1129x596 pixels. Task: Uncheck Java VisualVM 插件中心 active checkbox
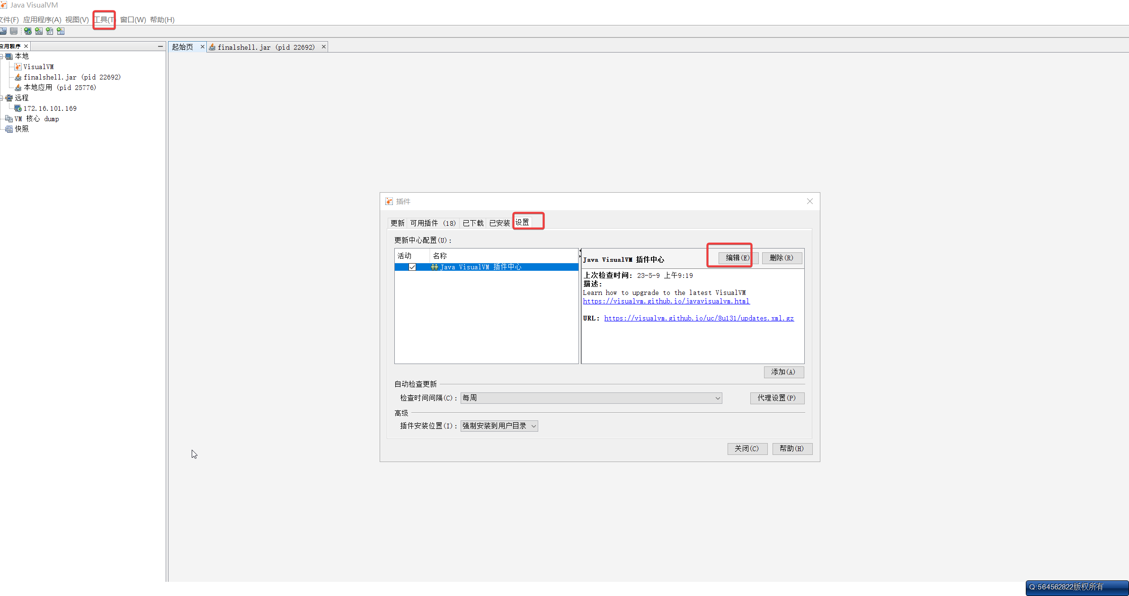[x=412, y=267]
